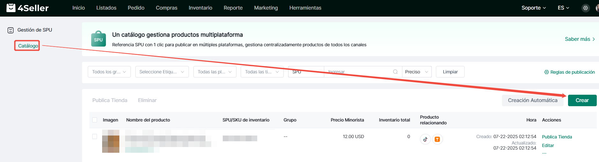Click the orange Temu related product icon
The width and height of the screenshot is (599, 162).
(437, 139)
